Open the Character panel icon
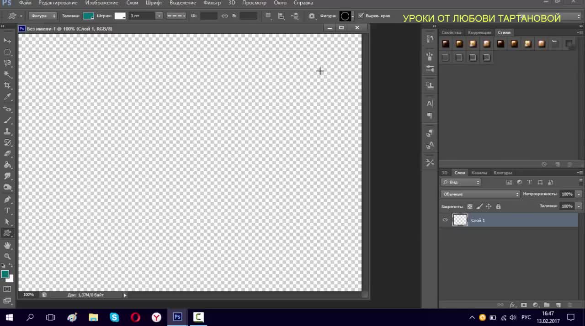The image size is (585, 326). click(x=430, y=104)
